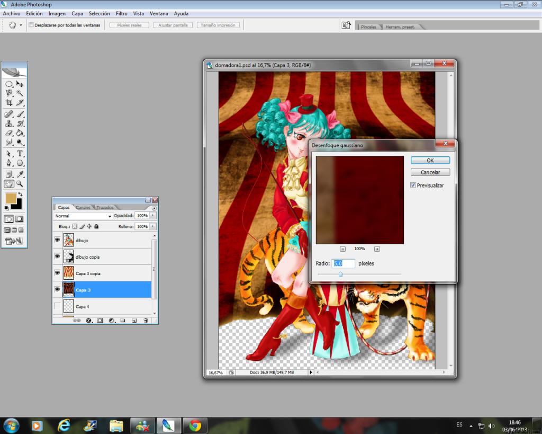This screenshot has height=434, width=542.
Task: Swap foreground and background colors arrow
Action: pyautogui.click(x=21, y=194)
